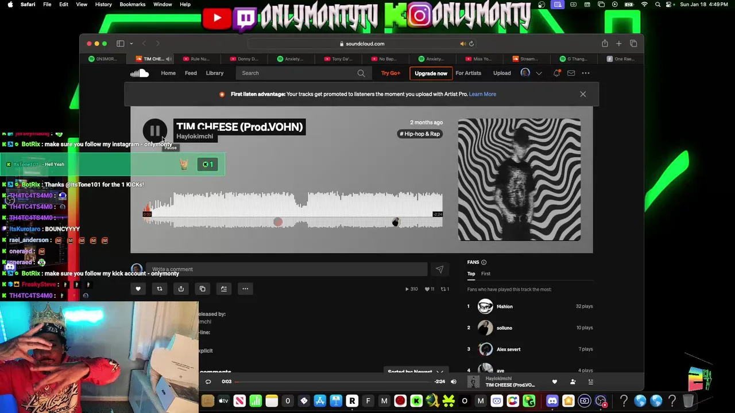Show the Safari tab overview

633,44
